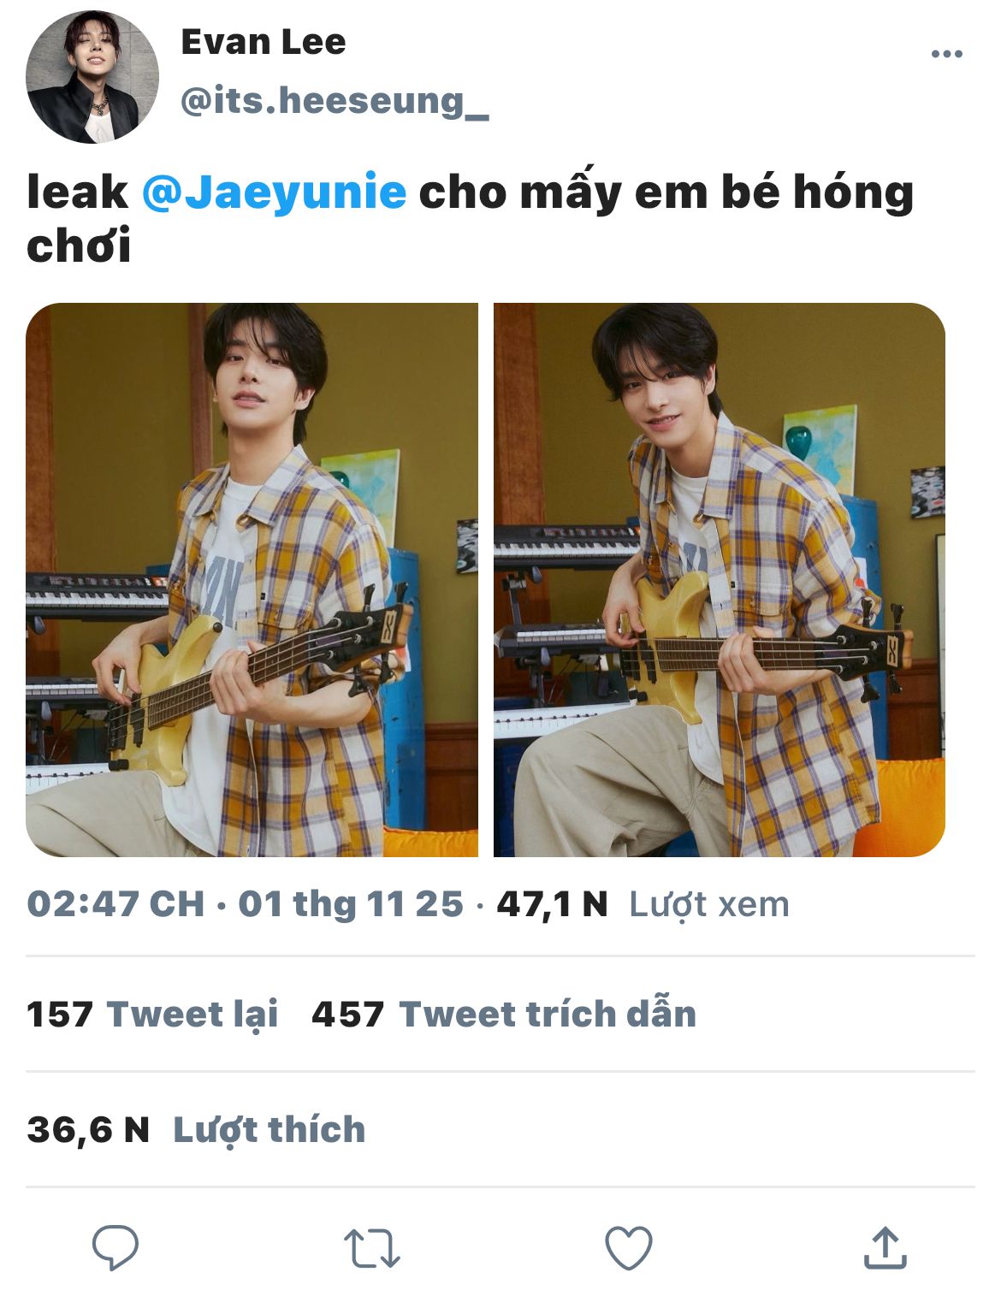The image size is (1001, 1302).
Task: Click the 01 thg 11 25 date
Action: (351, 904)
